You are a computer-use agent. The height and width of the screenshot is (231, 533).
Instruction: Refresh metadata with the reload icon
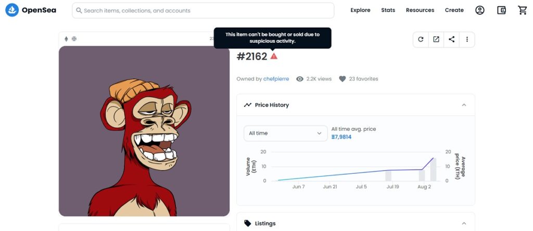(421, 40)
